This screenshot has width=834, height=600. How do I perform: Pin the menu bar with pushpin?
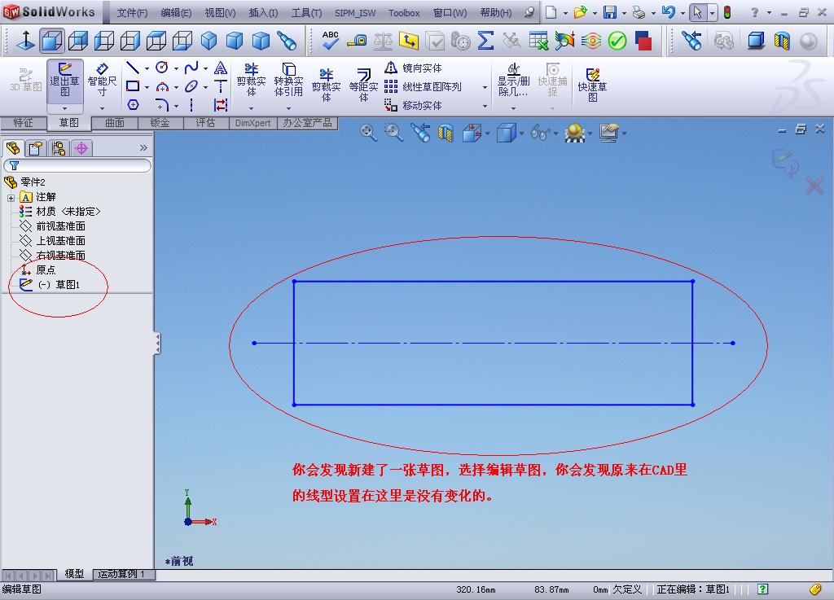(529, 12)
